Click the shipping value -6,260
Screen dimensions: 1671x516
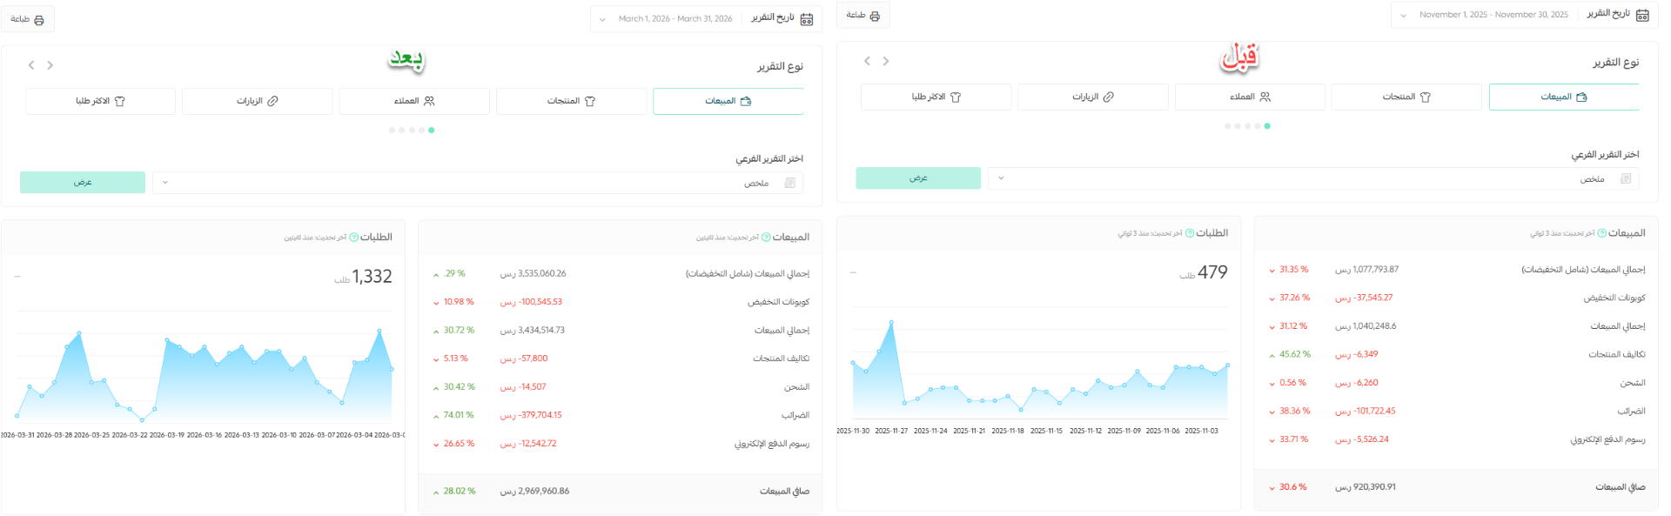point(1366,383)
